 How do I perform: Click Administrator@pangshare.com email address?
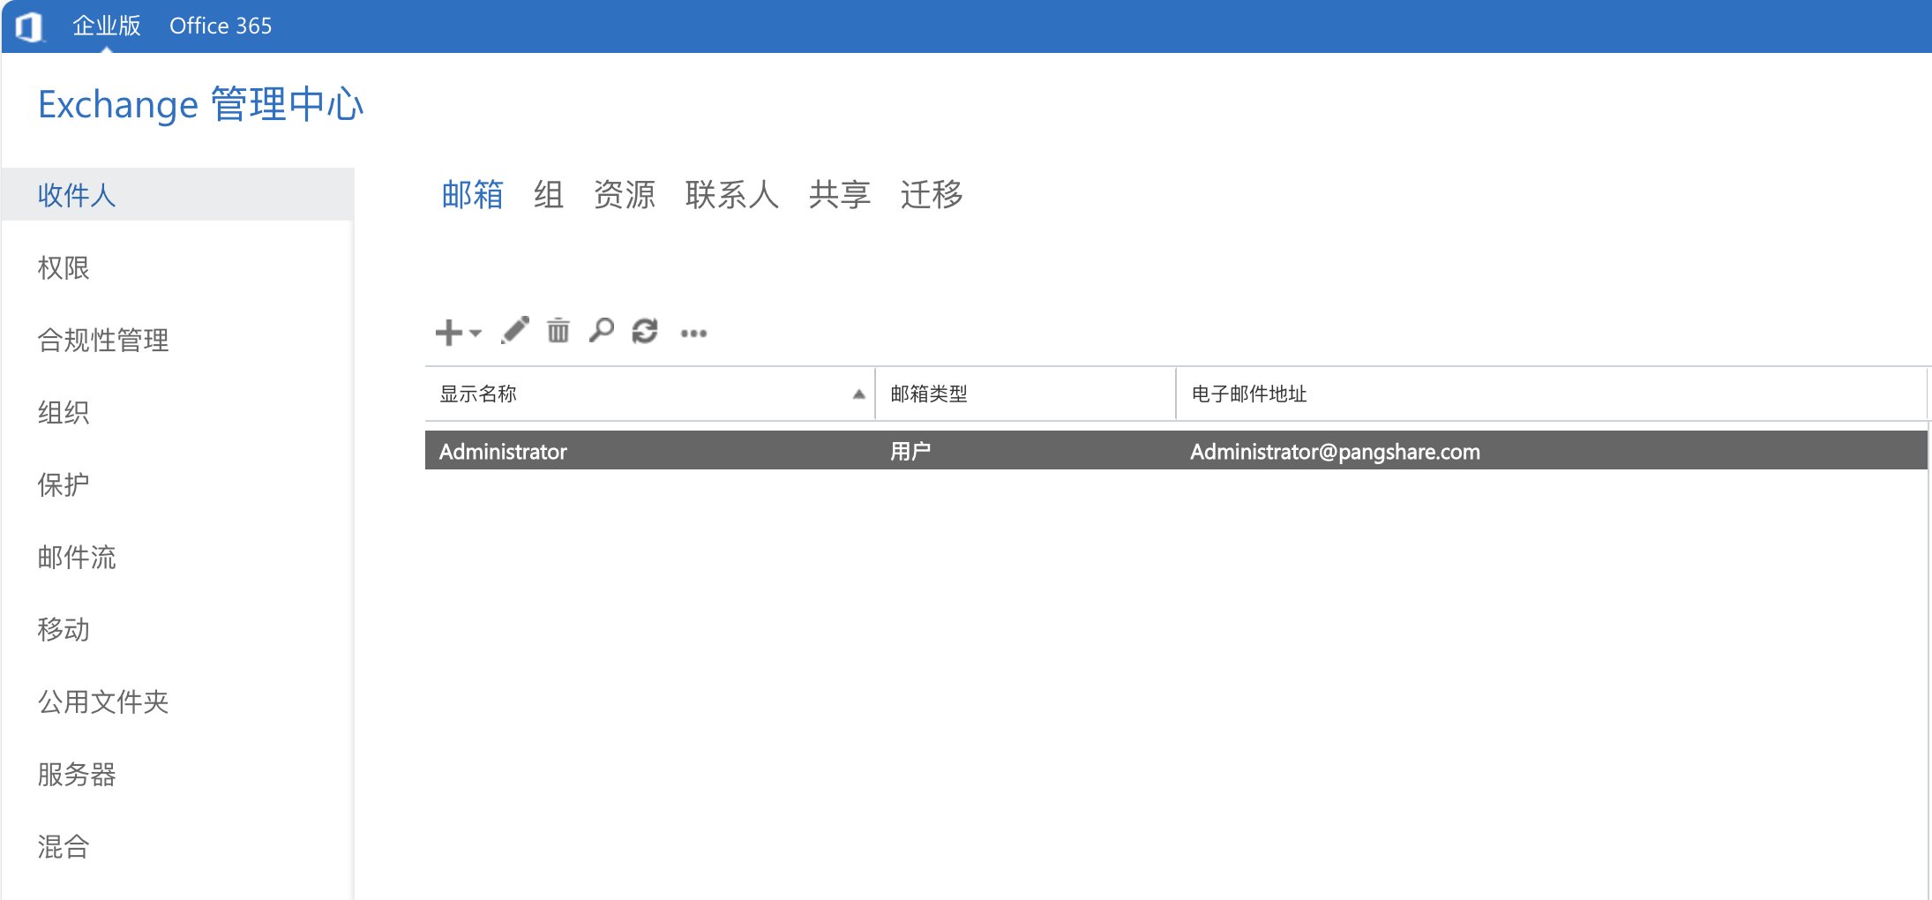[1335, 451]
